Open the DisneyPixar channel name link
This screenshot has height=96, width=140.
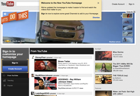(x=40, y=57)
